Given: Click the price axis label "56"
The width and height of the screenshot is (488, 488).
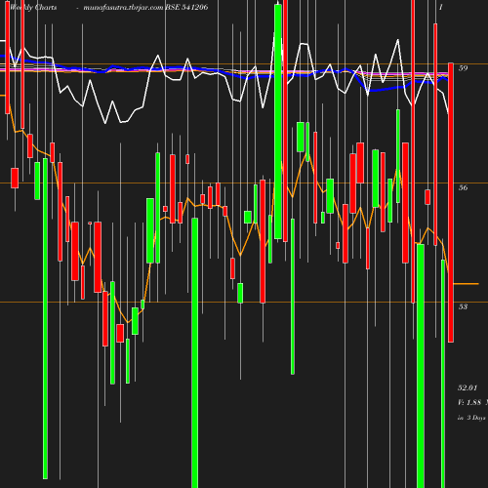Looking at the screenshot, I should (x=463, y=187).
